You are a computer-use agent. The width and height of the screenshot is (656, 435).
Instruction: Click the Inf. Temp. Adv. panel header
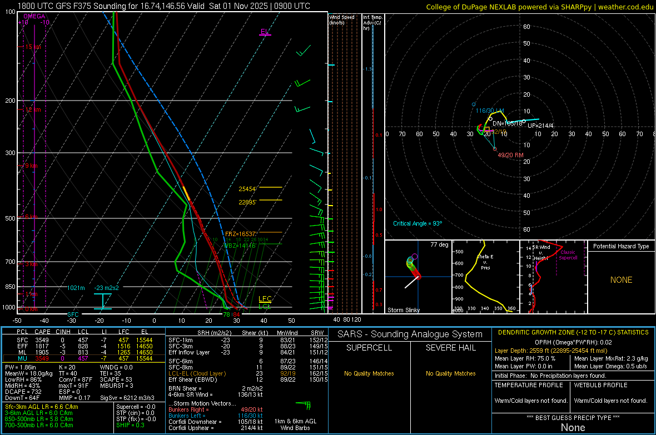372,23
